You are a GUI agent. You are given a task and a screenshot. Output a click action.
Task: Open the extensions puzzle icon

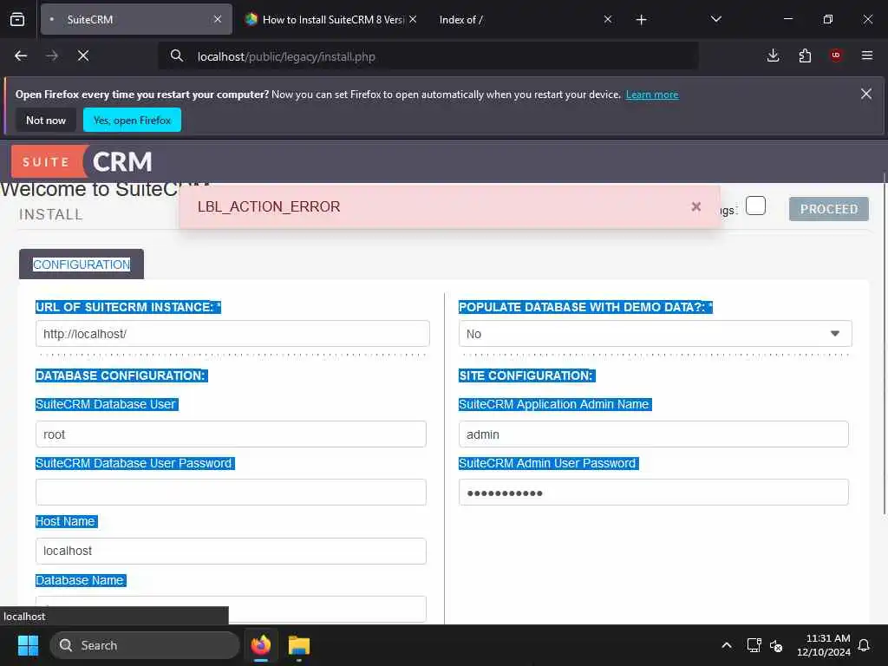tap(805, 55)
